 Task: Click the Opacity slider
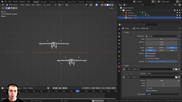tap(162, 61)
